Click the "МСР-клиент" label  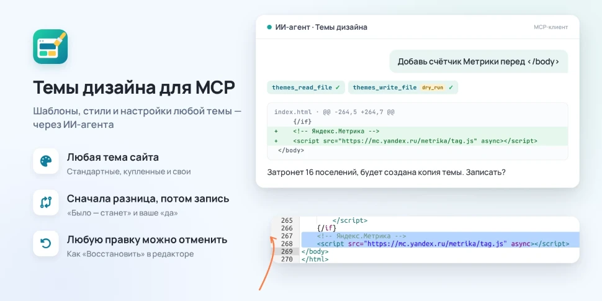point(550,27)
